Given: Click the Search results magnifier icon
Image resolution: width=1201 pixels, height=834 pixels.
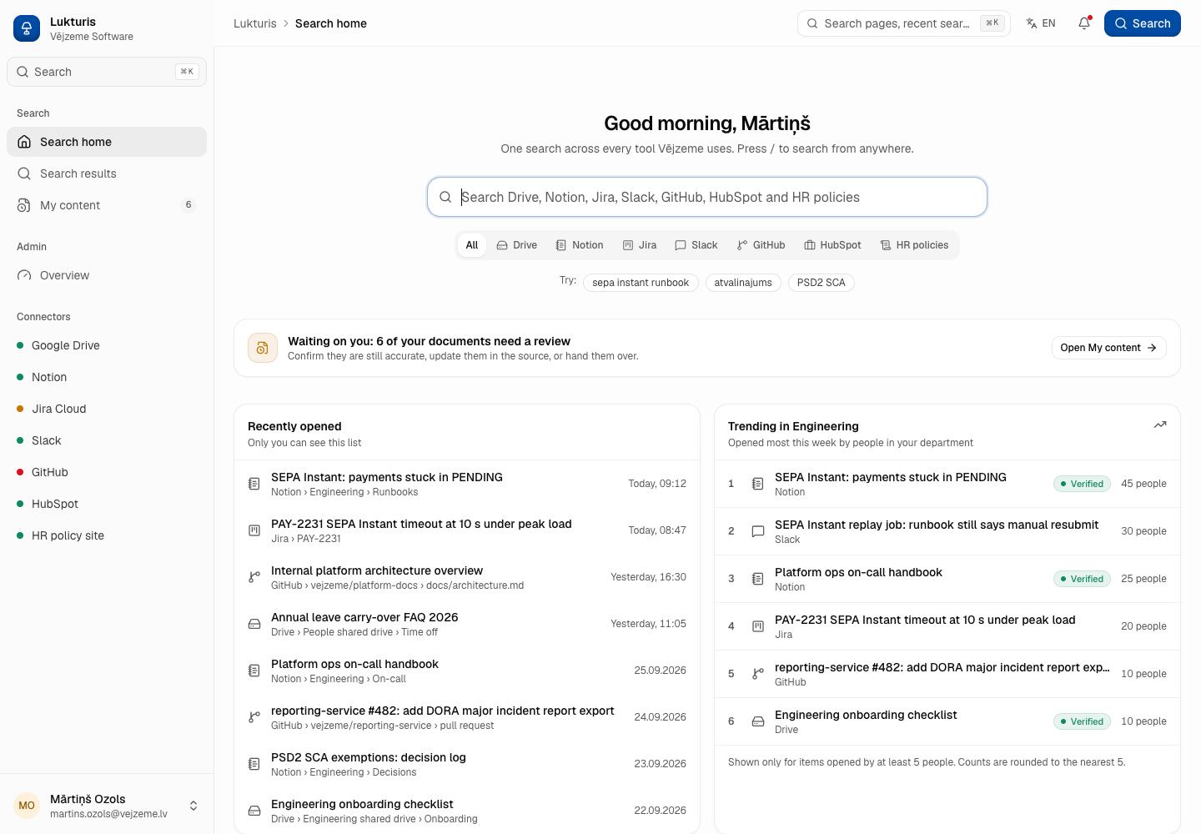Looking at the screenshot, I should 24,173.
